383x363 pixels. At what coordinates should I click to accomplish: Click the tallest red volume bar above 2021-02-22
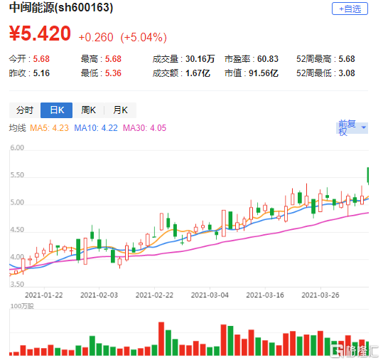tap(161, 339)
